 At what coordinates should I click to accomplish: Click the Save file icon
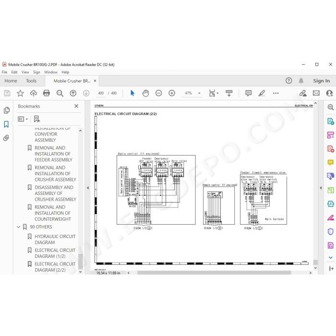tap(7, 93)
